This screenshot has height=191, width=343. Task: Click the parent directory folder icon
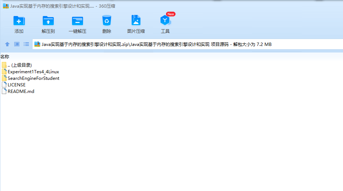coord(4,65)
